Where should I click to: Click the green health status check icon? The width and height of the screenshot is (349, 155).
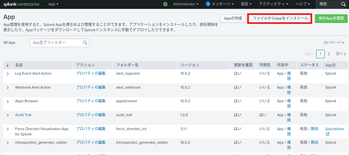166,4
